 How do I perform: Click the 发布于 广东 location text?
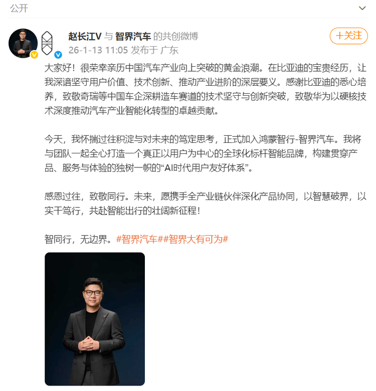[x=154, y=50]
